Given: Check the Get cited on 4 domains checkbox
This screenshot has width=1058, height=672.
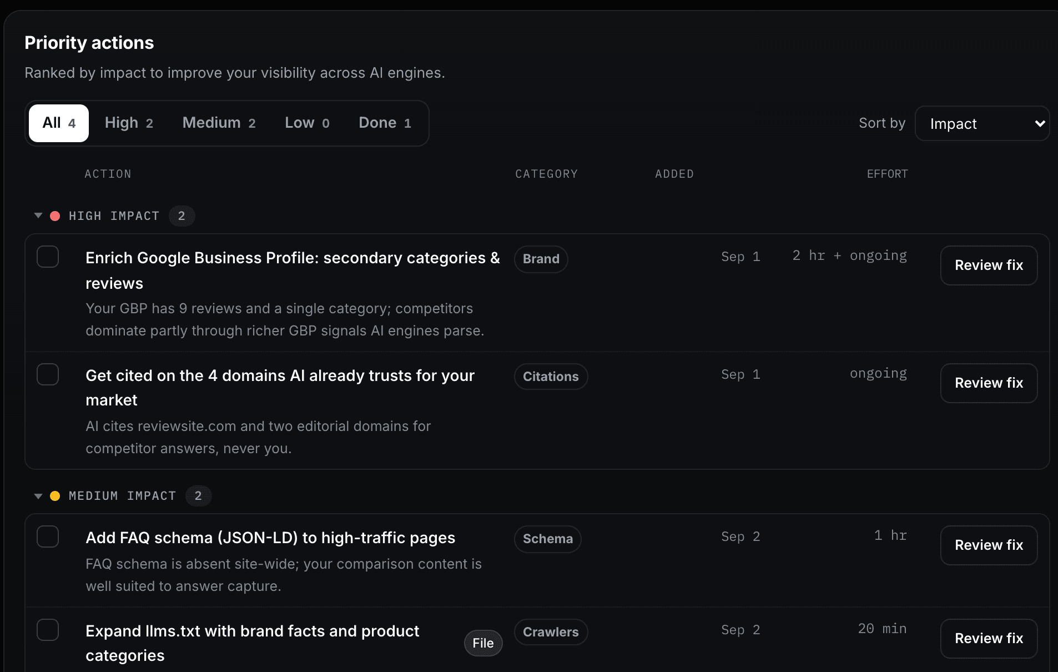Looking at the screenshot, I should click(48, 374).
